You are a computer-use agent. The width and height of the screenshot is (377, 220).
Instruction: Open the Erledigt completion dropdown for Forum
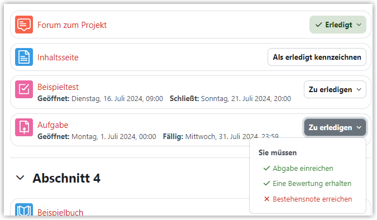point(337,25)
